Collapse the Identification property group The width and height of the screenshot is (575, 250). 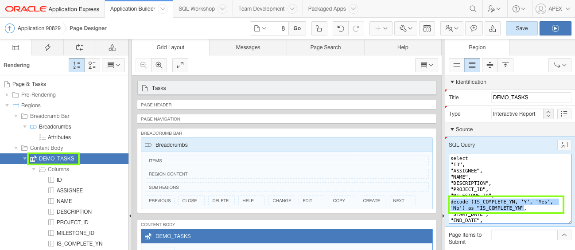(x=452, y=82)
